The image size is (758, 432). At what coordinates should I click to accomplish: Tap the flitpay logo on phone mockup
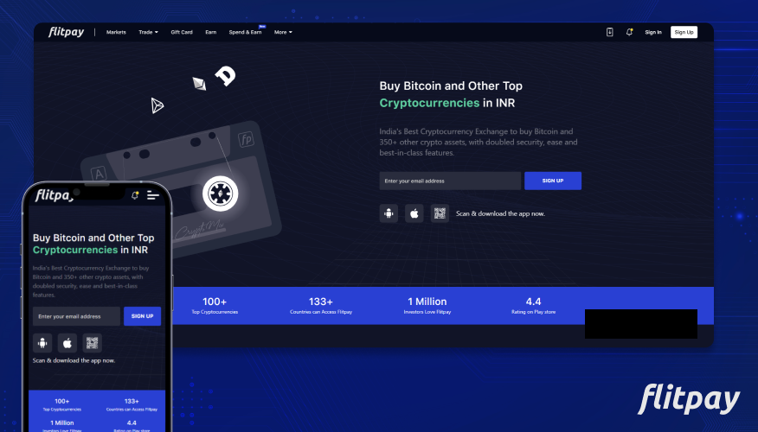pos(55,195)
